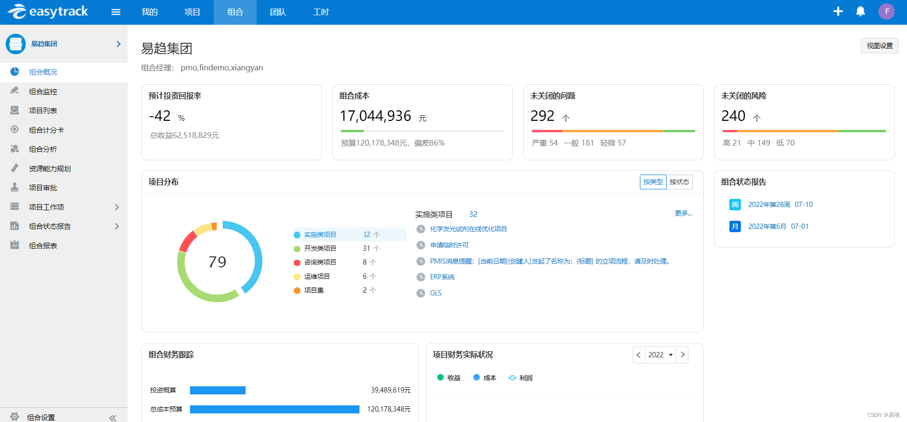Toggle 成本 legend in finance chart
The height and width of the screenshot is (422, 907).
tap(485, 378)
